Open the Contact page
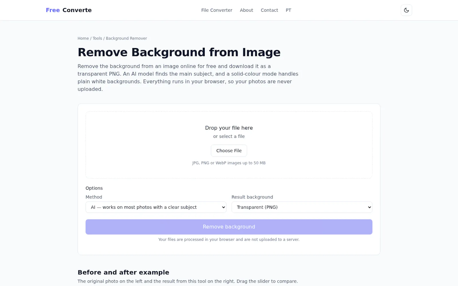458x286 pixels. click(x=269, y=10)
